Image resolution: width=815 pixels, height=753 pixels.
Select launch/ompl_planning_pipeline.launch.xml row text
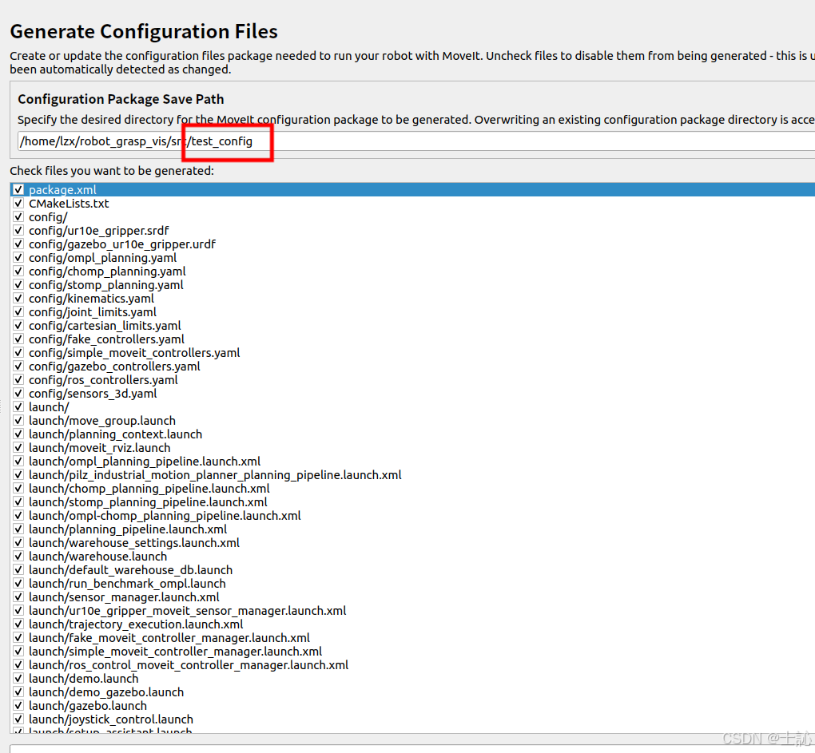click(x=145, y=462)
